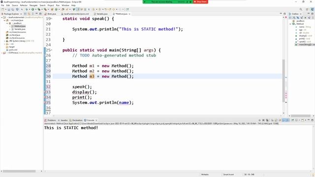The height and width of the screenshot is (177, 315).
Task: Expand the OOPinJava project node
Action: (x=2, y=53)
